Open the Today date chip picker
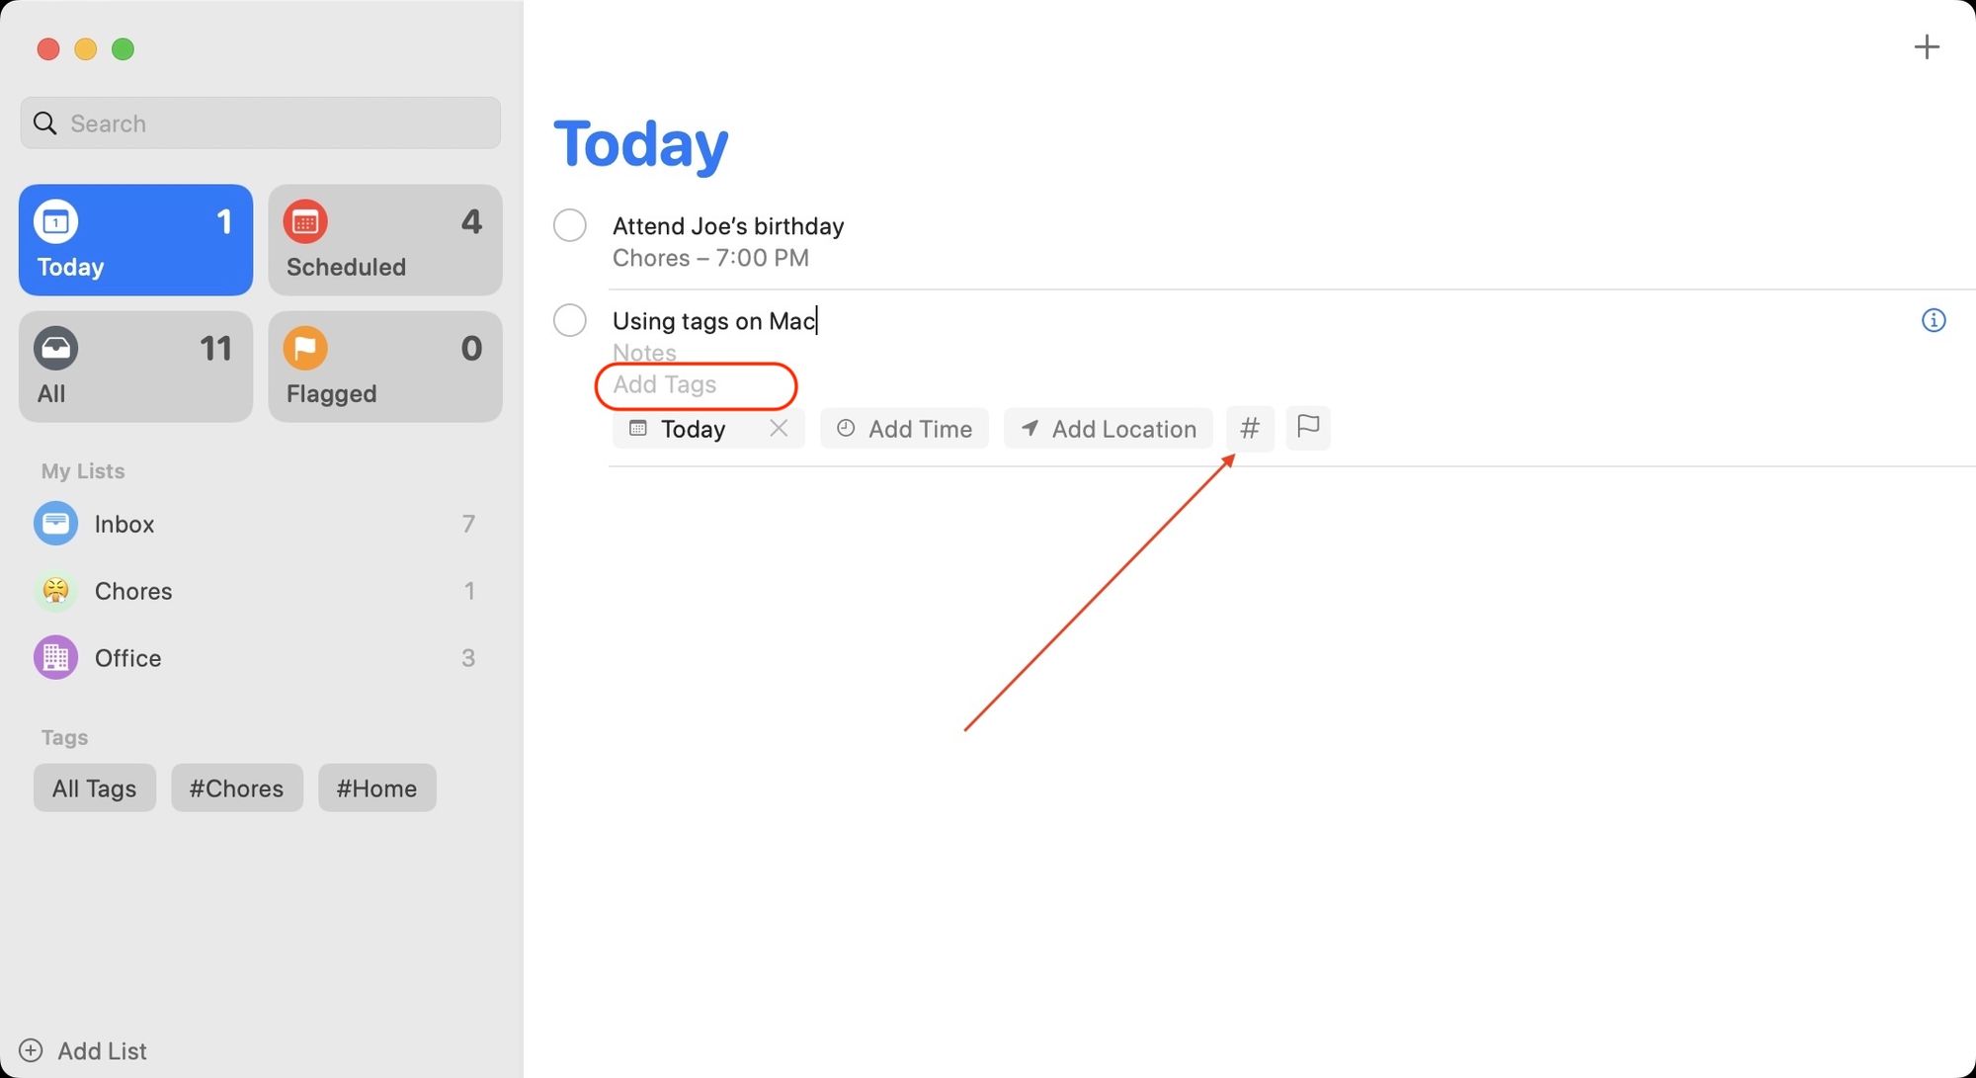The height and width of the screenshot is (1078, 1976). coord(692,428)
